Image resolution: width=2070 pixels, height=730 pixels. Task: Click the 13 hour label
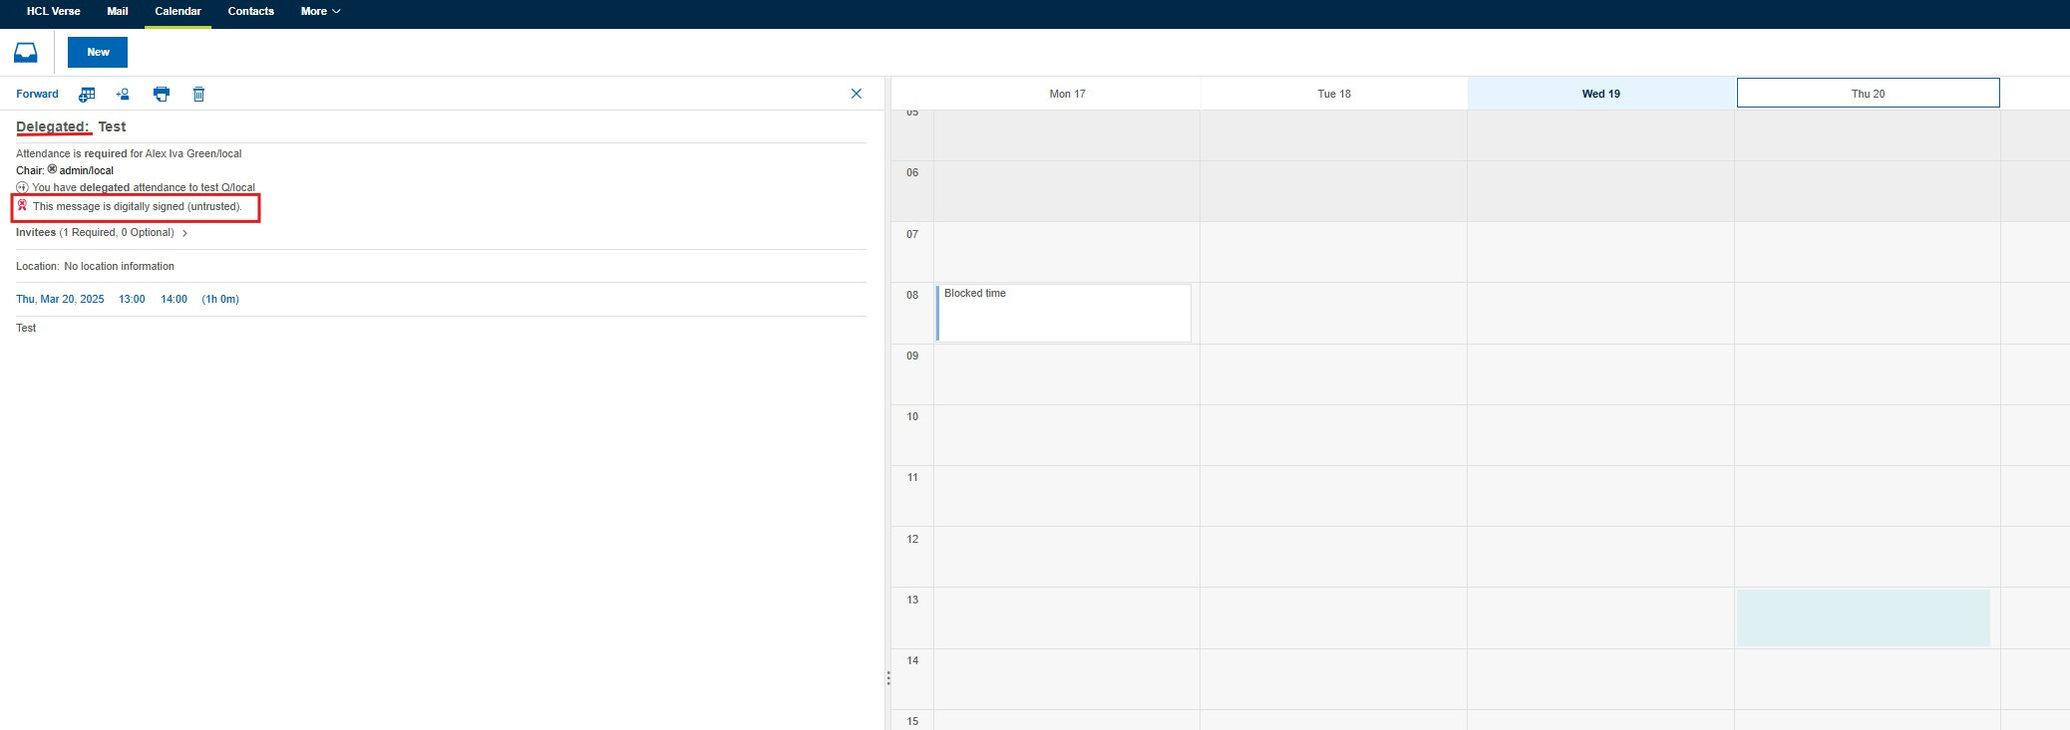pos(912,600)
